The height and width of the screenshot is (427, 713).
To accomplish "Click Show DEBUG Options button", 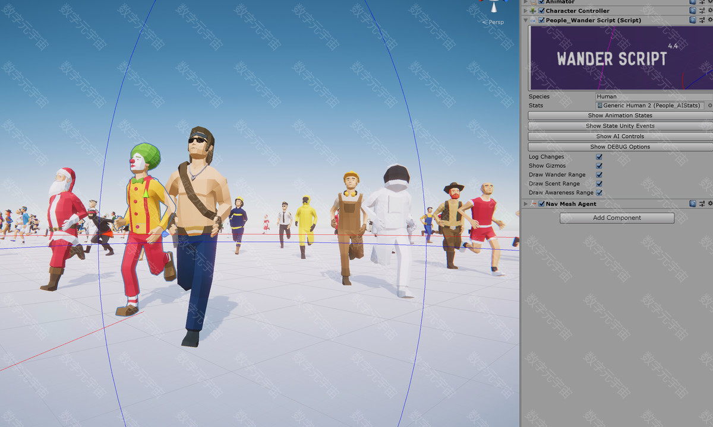I will pyautogui.click(x=620, y=146).
